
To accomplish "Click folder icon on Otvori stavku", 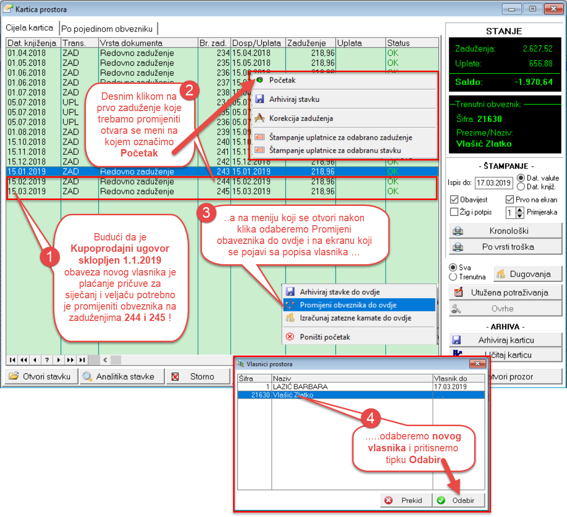I will click(14, 376).
